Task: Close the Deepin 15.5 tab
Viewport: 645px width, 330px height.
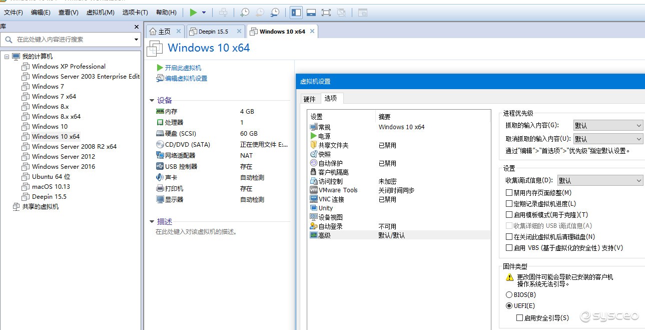Action: click(x=239, y=31)
